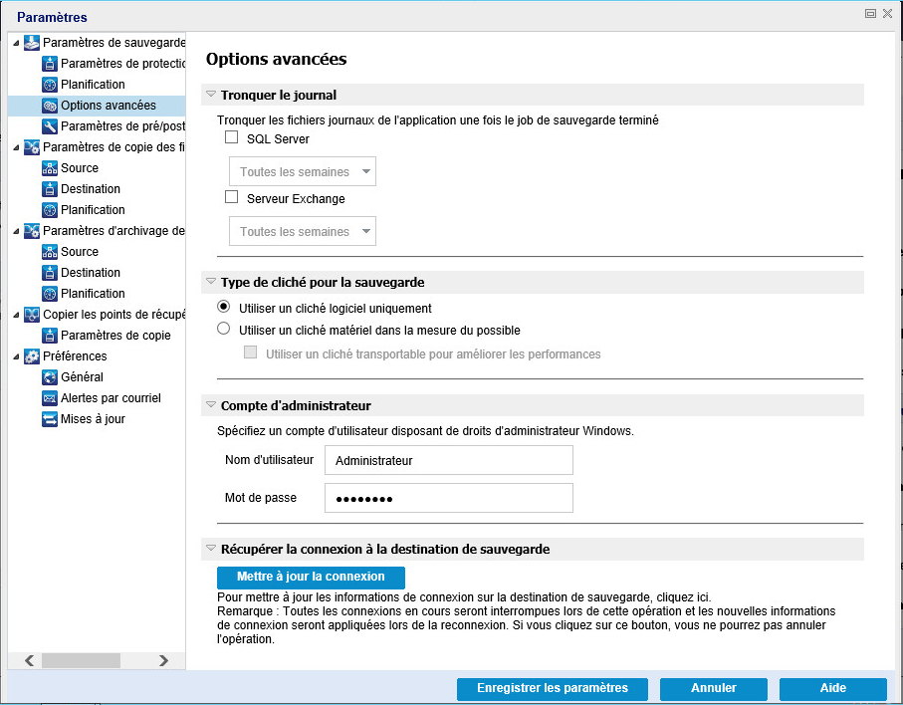Collapse Récupérer la connexion section

click(x=211, y=548)
